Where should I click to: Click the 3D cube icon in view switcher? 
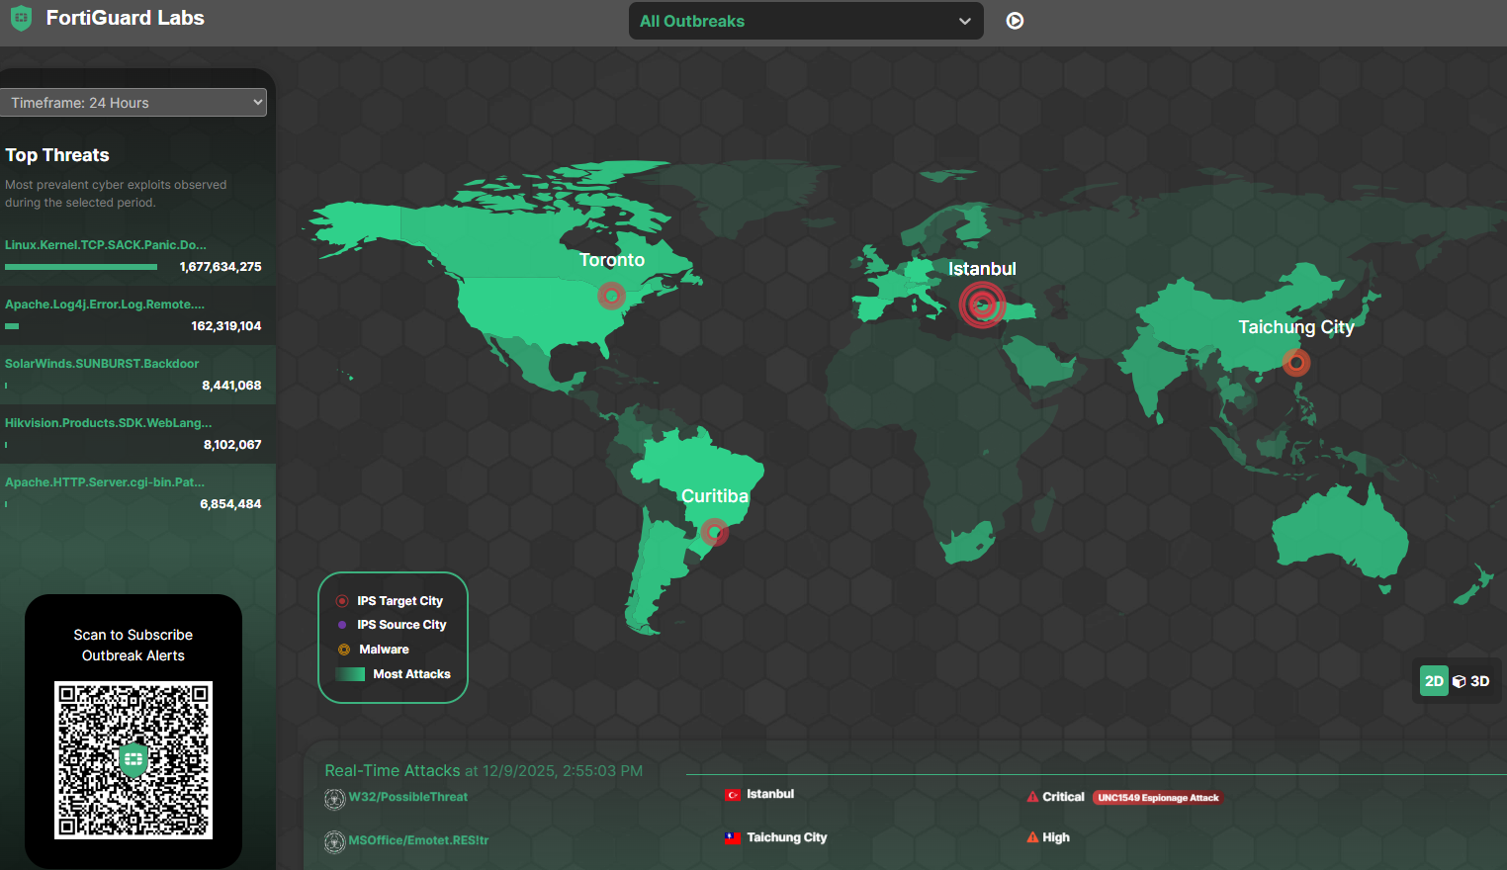coord(1461,680)
